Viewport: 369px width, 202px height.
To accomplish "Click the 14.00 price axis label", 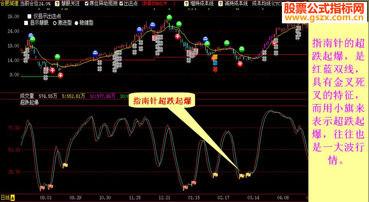I will click(13, 60).
